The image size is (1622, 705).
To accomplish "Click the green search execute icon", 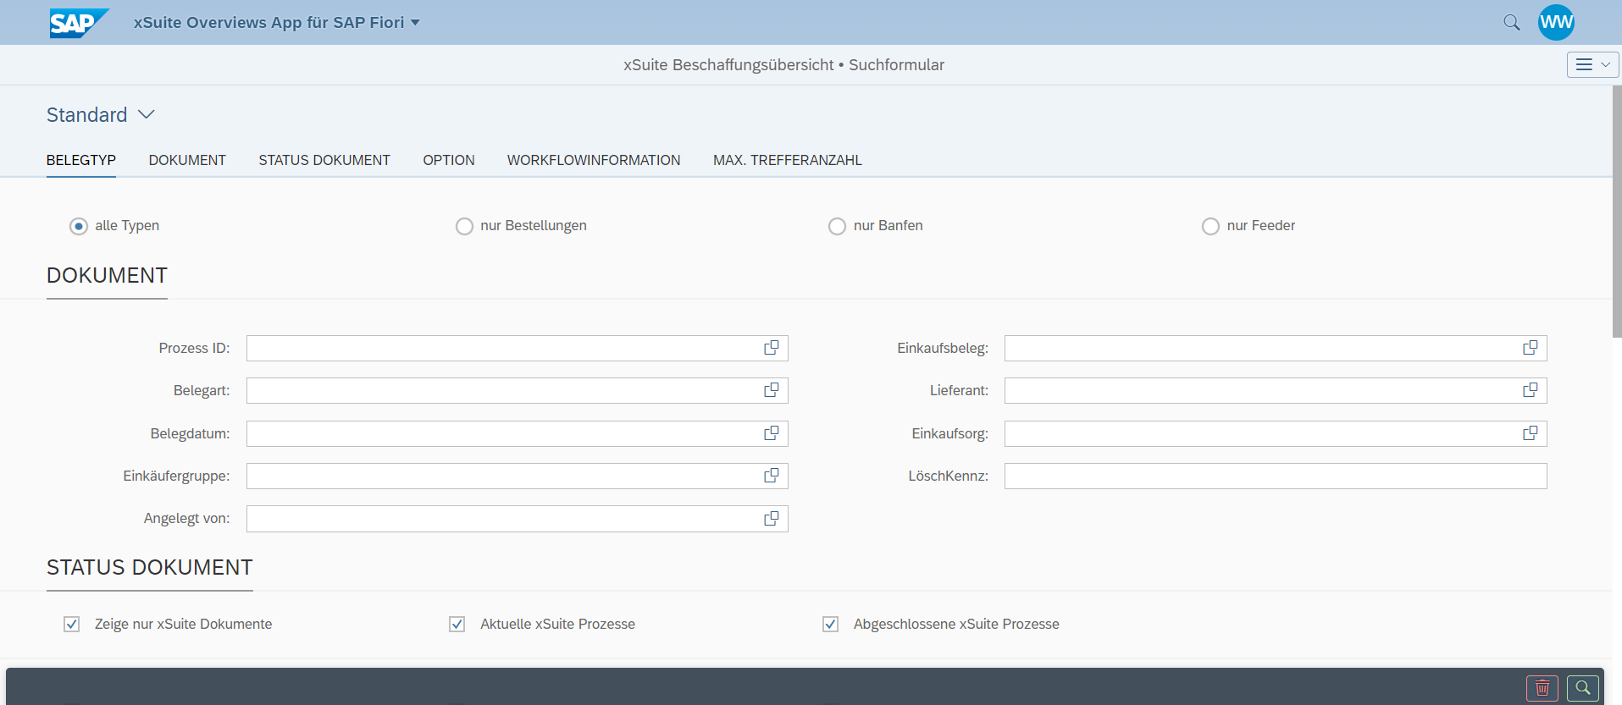I will [x=1582, y=688].
